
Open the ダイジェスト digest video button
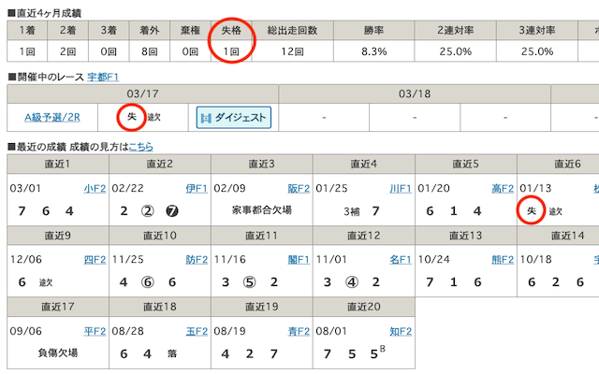234,118
